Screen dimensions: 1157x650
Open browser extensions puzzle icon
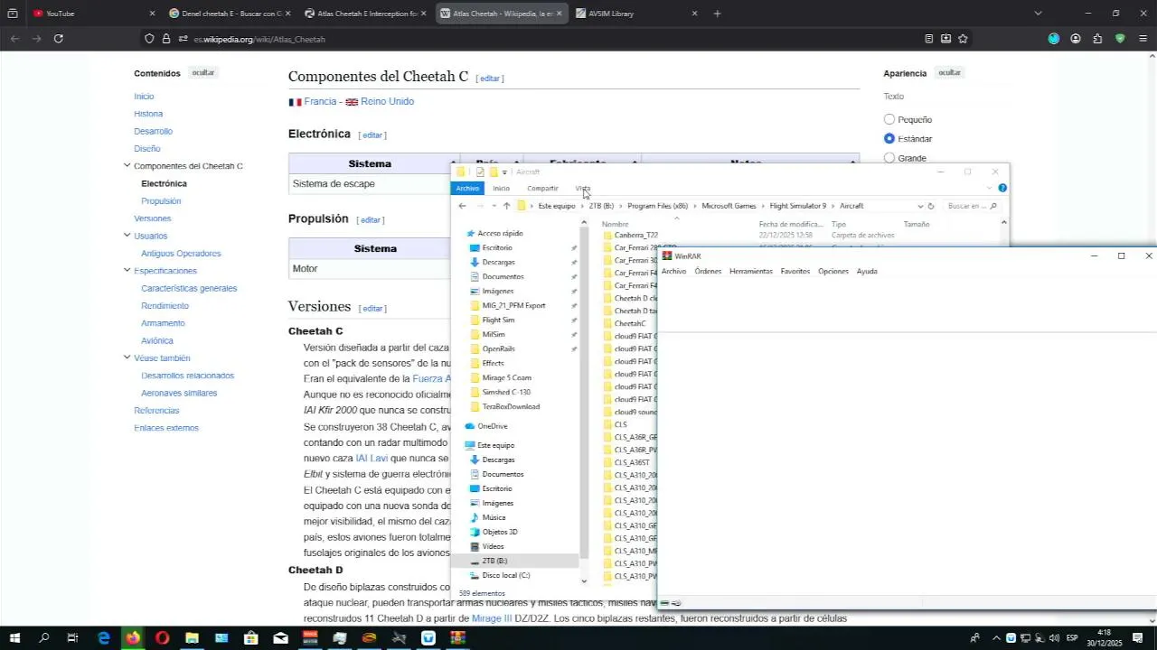point(1097,39)
